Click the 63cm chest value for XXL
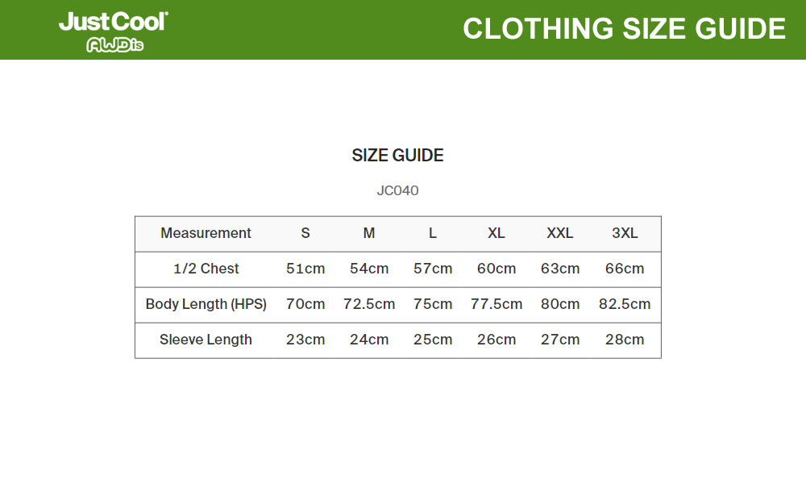Viewport: 806px width, 484px height. point(560,269)
